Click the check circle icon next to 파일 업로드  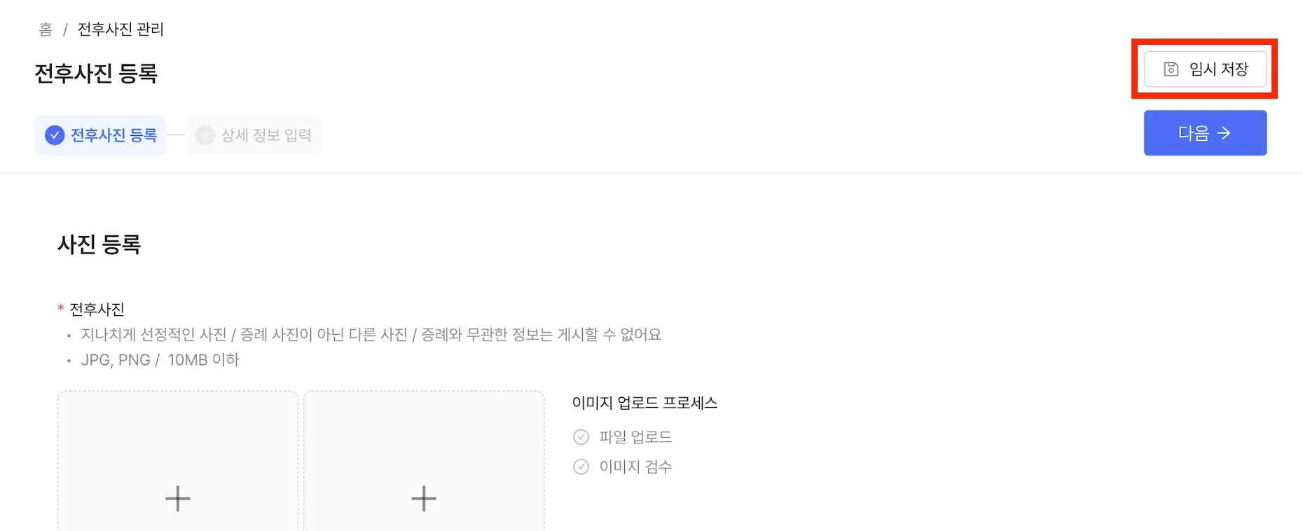[581, 437]
